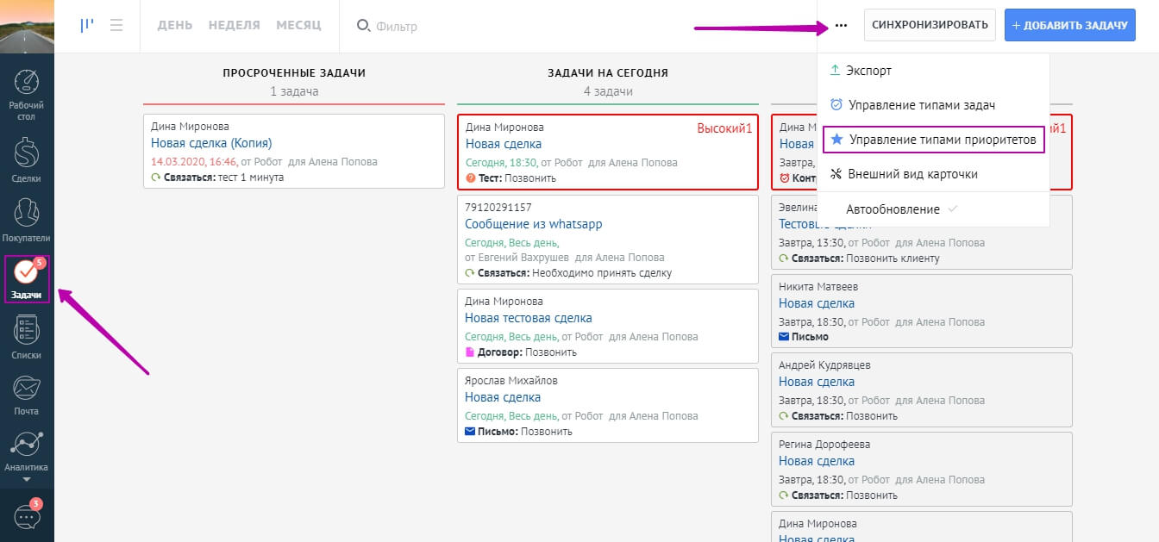Open the Рабочий стол dashboard icon
1159x542 pixels.
[x=27, y=93]
